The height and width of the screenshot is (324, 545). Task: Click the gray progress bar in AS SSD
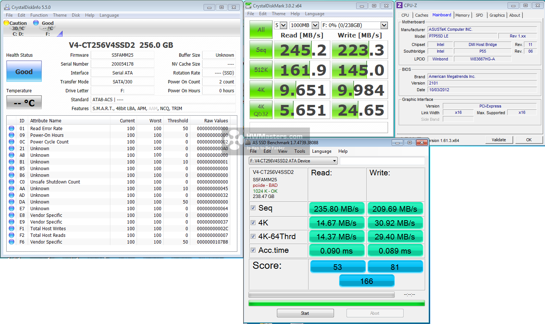(x=321, y=294)
